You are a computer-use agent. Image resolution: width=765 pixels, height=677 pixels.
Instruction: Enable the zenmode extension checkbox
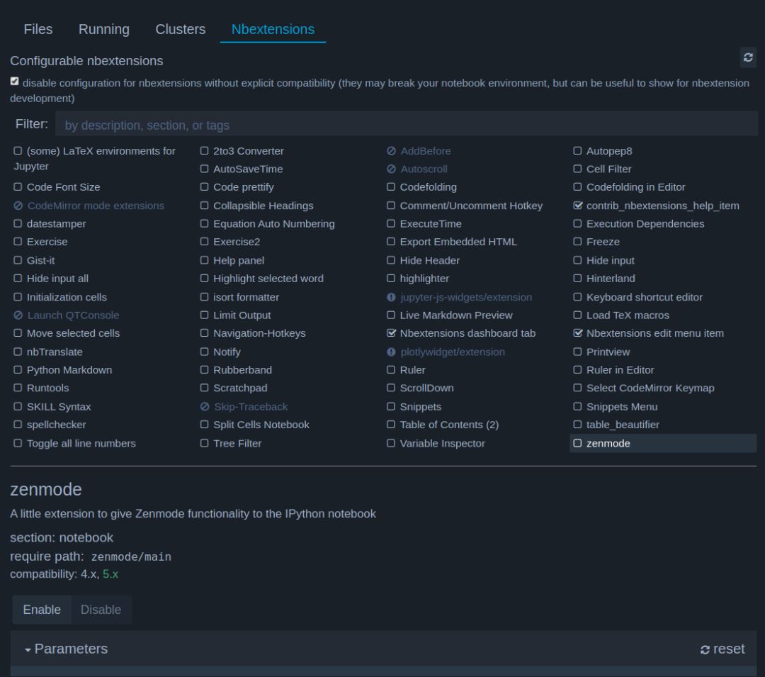pyautogui.click(x=577, y=443)
